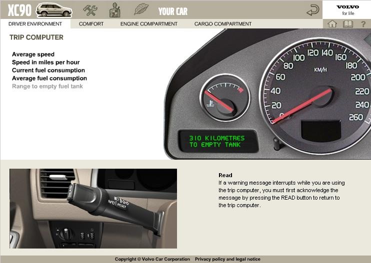Viewport: 371px width, 263px height.
Task: Click the black odometer display in speedometer
Action: [x=321, y=131]
